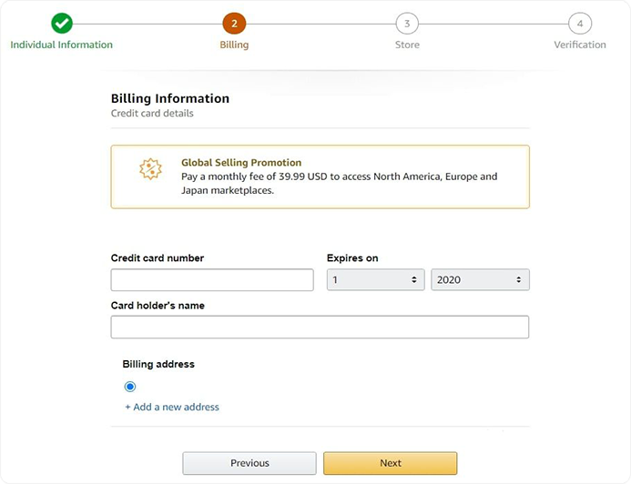This screenshot has width=631, height=484.
Task: Select the Billing step label
Action: click(234, 45)
